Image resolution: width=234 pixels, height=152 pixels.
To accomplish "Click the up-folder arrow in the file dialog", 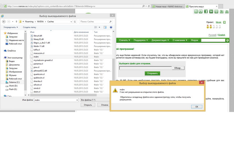I will 16,22.
